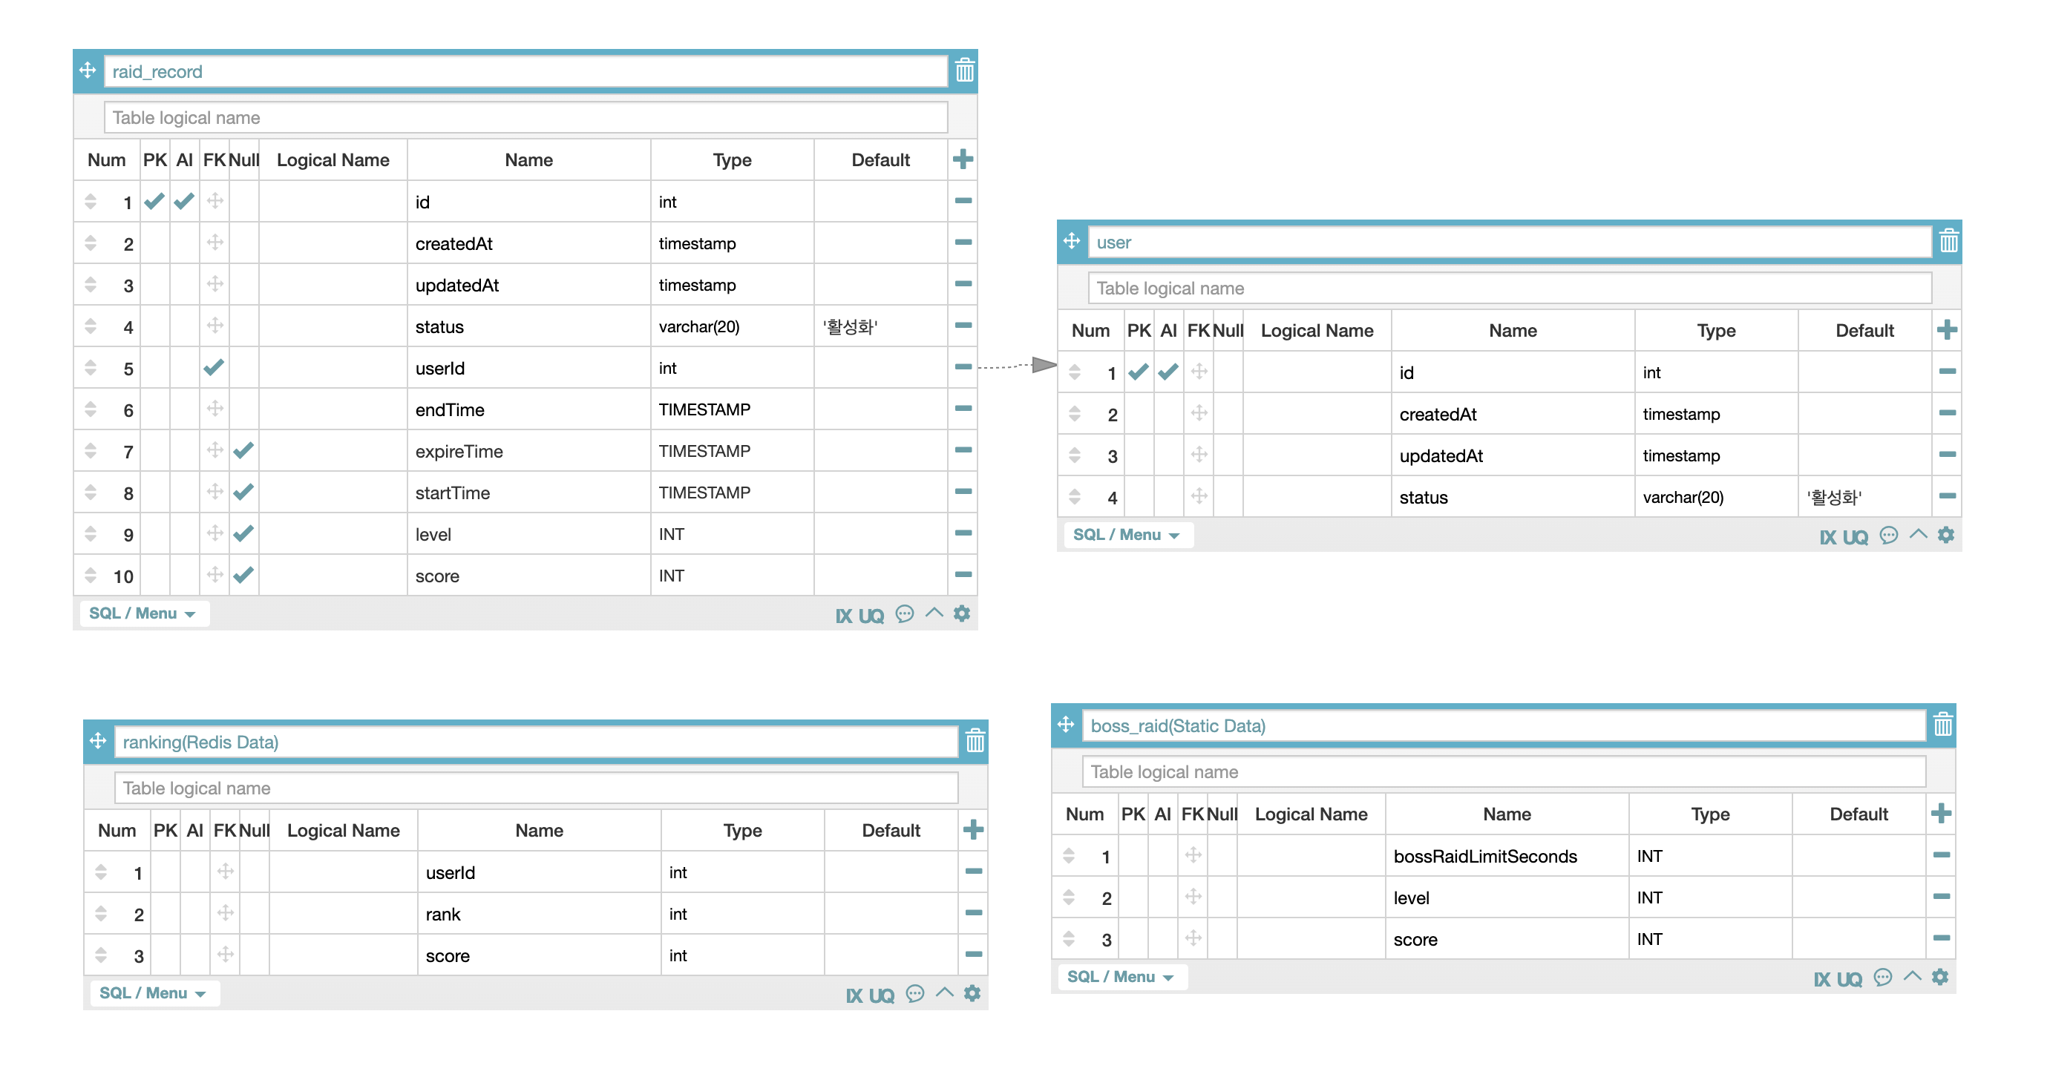2050x1077 pixels.
Task: Open the settings gear on the boss_raid table
Action: (1939, 976)
